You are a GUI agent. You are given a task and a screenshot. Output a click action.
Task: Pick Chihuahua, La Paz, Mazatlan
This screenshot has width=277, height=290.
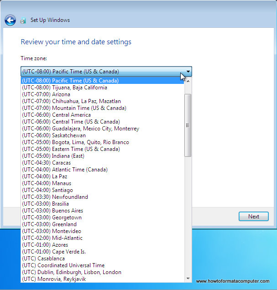point(103,101)
